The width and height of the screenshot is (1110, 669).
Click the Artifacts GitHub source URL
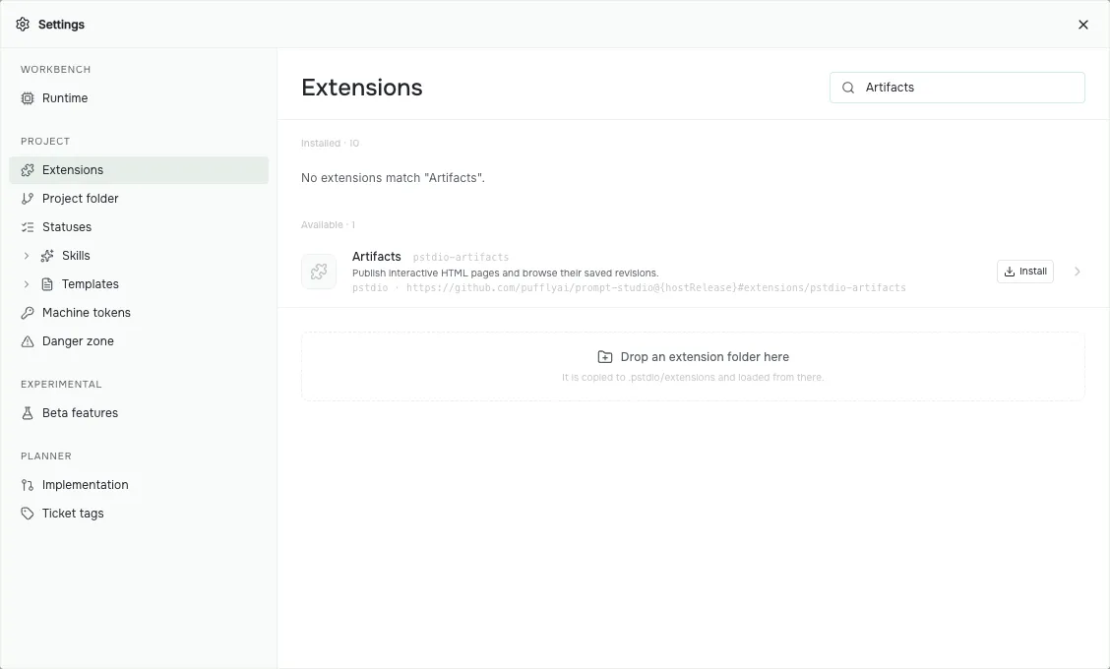[656, 287]
